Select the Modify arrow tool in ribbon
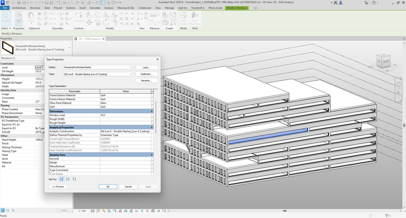The height and width of the screenshot is (218, 406). click(6, 18)
